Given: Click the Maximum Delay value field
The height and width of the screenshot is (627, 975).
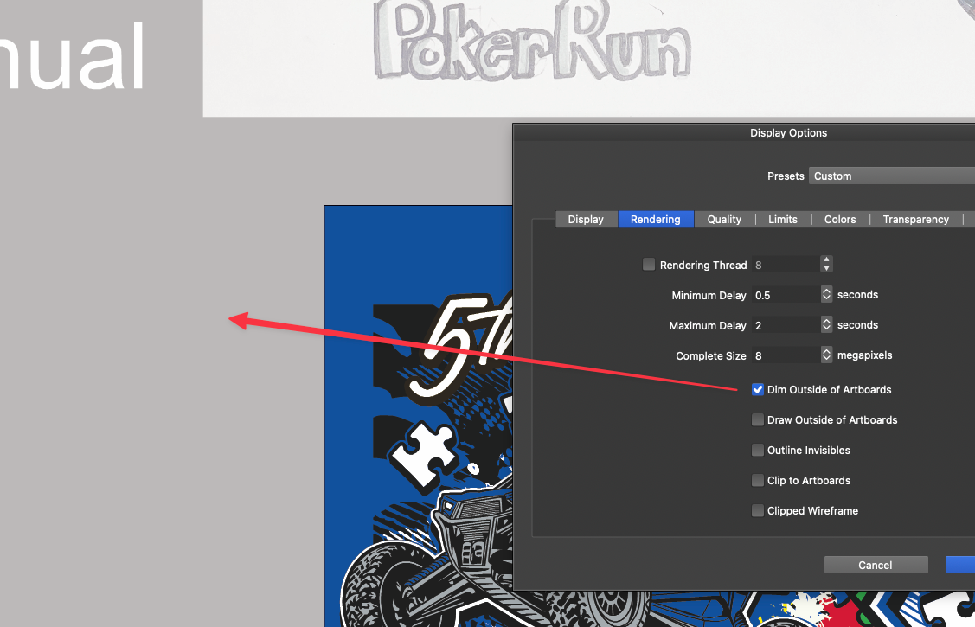Looking at the screenshot, I should 784,325.
